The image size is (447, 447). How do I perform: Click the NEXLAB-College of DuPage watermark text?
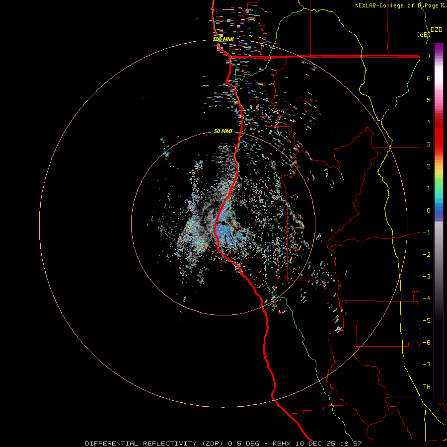tap(400, 5)
